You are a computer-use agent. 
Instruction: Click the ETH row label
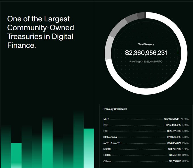tap(106, 131)
